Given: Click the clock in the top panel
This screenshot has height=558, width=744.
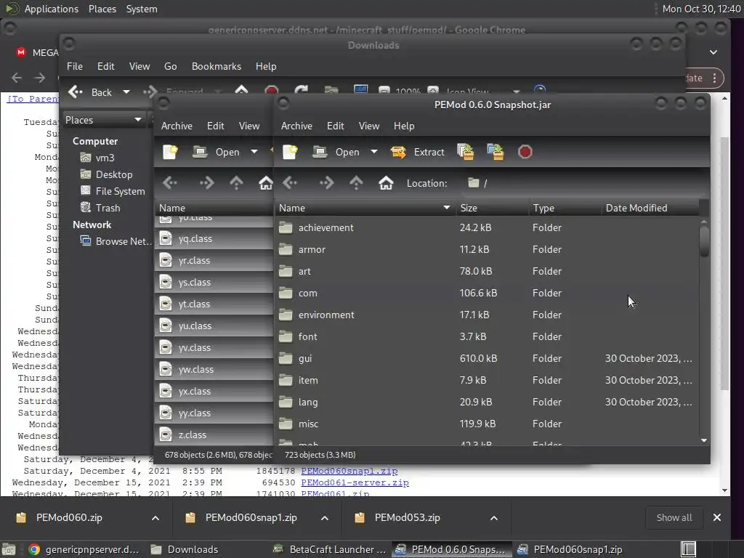Looking at the screenshot, I should click(x=701, y=9).
